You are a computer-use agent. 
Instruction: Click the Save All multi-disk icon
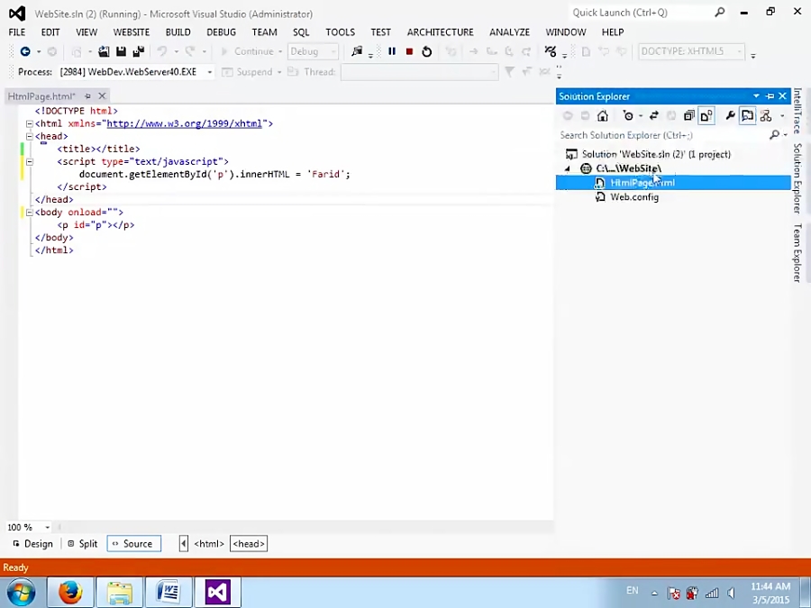click(138, 51)
